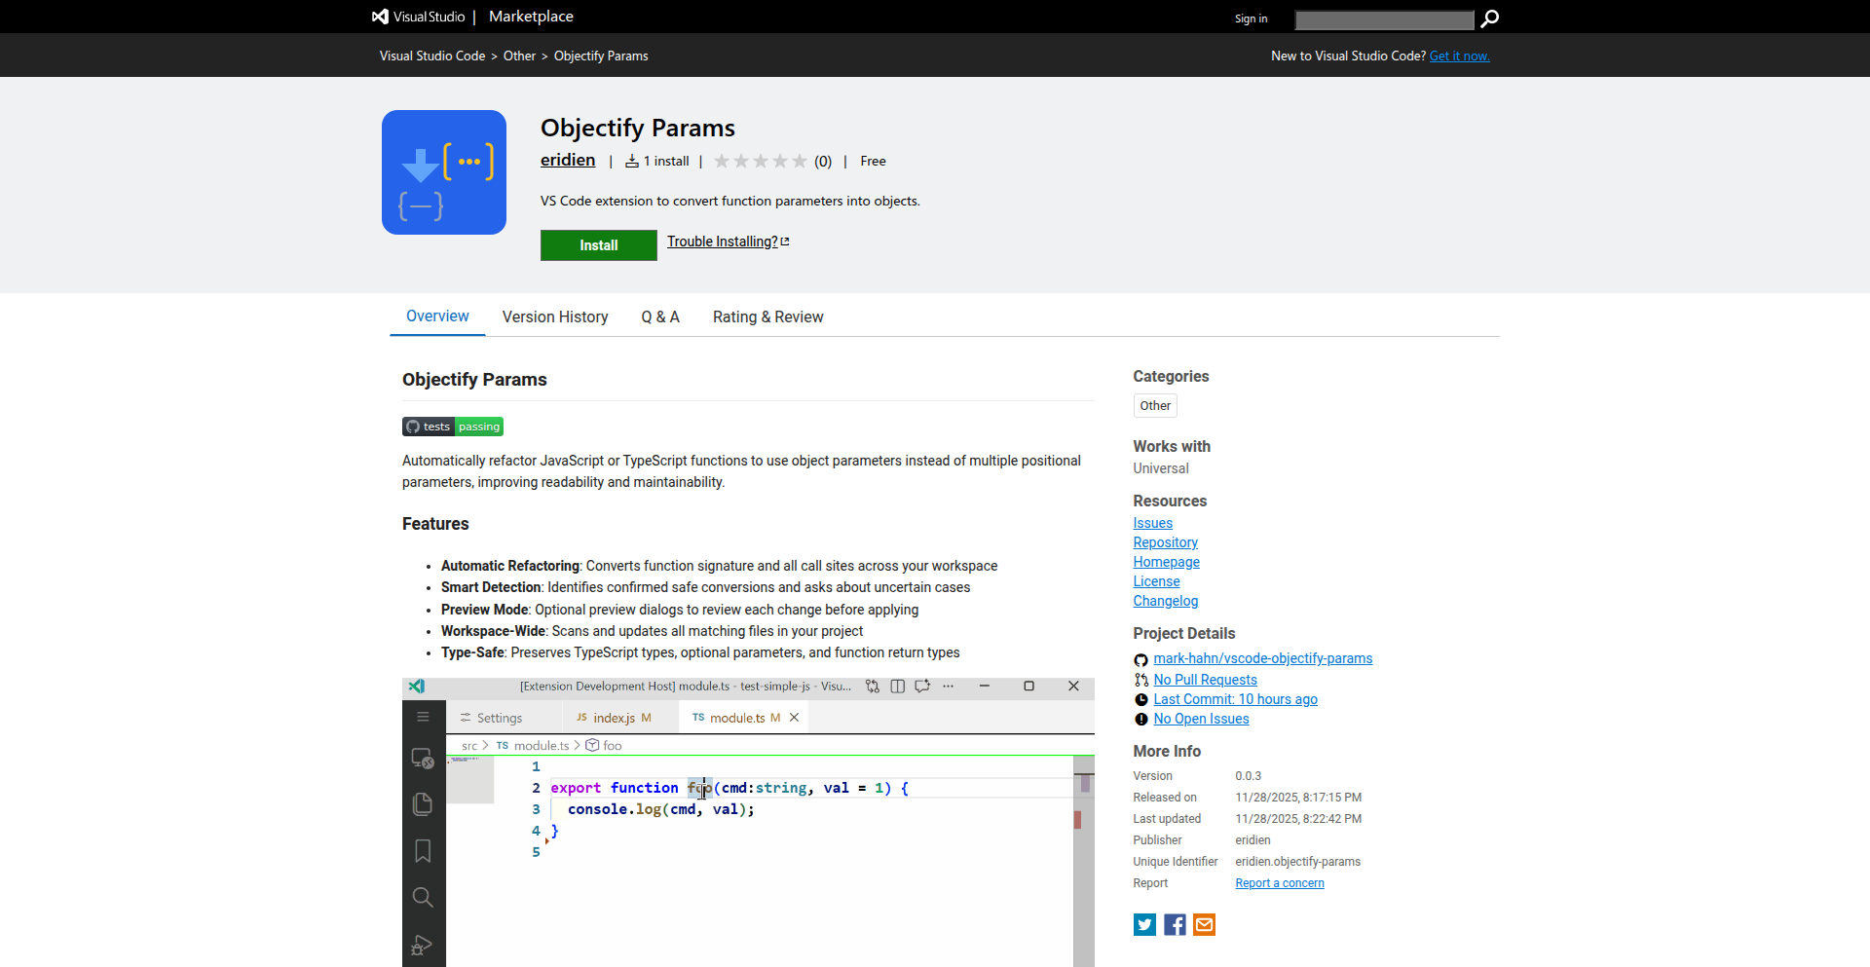Click the magnifier search icon
The height and width of the screenshot is (967, 1870).
coord(1489,19)
